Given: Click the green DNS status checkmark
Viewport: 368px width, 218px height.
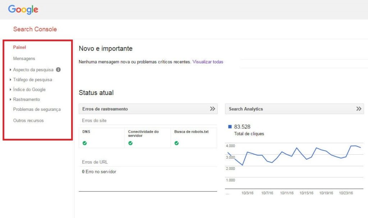Looking at the screenshot, I should click(84, 143).
